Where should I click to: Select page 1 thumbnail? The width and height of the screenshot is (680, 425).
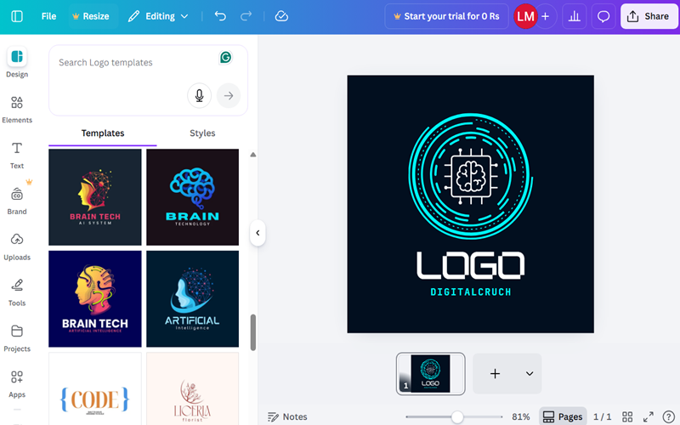point(430,373)
